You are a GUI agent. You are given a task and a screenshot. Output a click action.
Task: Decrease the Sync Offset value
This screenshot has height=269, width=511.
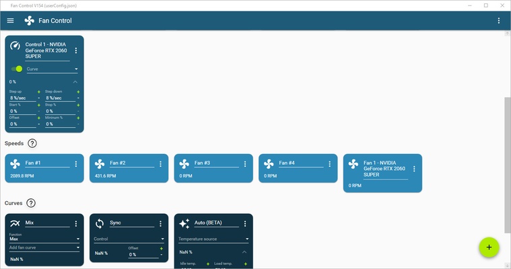(162, 254)
